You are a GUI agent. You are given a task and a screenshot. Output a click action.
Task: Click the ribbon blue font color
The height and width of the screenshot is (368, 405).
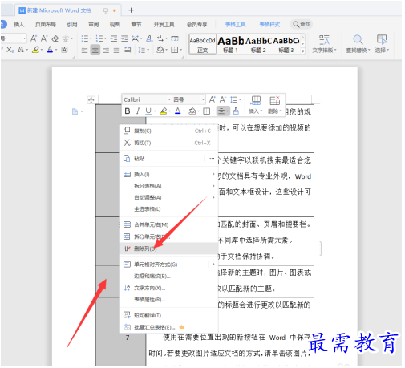tap(50, 50)
